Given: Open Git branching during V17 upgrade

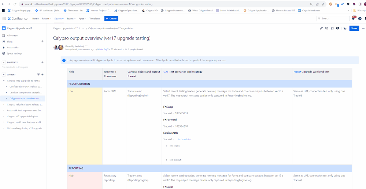Looking at the screenshot, I should click(x=25, y=128).
